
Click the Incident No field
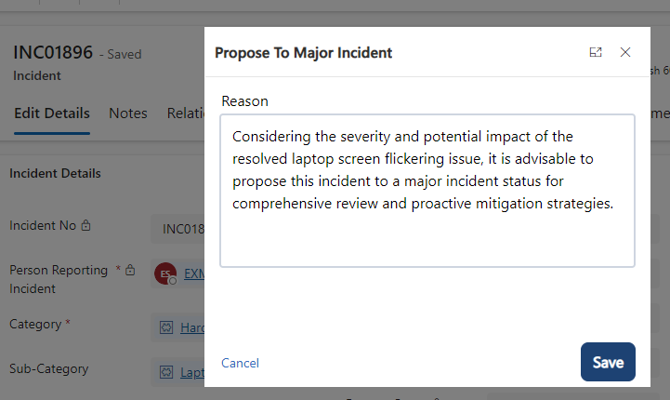point(178,229)
